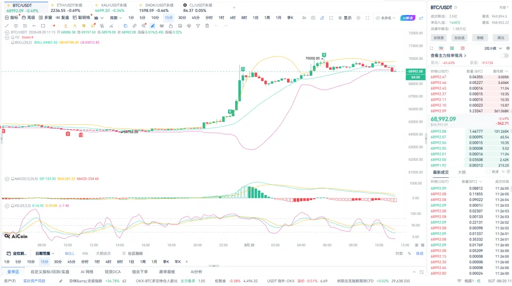
Task: Copy BTC/USDT symbol icon in right panel
Action: point(456,8)
